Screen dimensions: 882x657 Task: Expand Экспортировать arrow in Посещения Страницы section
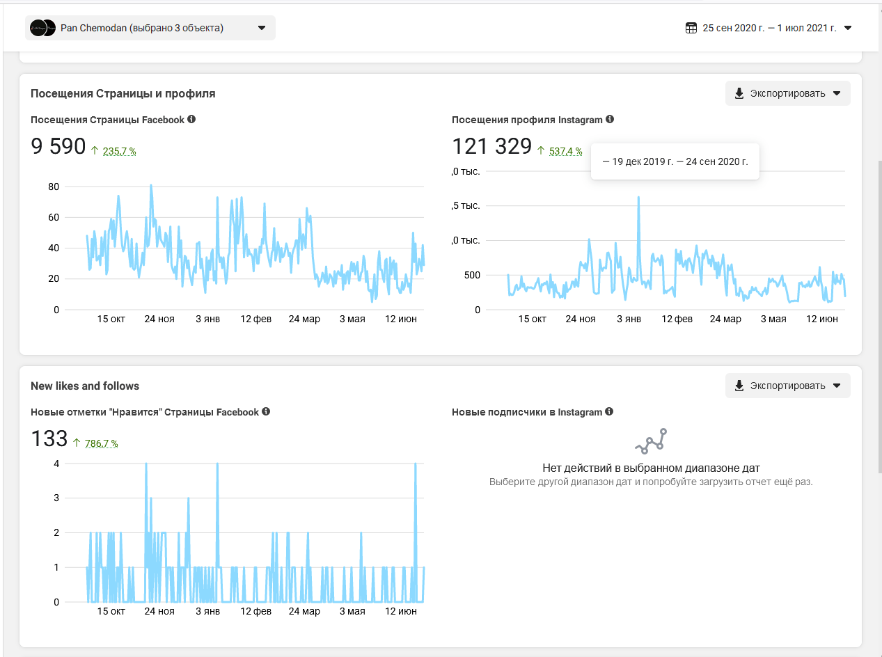[837, 93]
